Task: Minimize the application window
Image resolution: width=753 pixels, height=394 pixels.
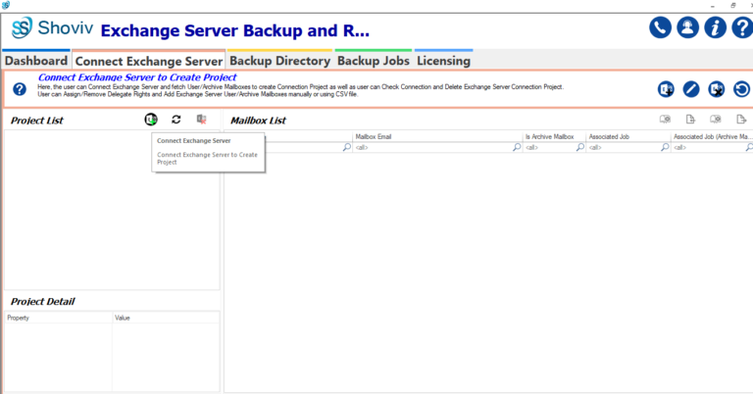Action: click(713, 6)
